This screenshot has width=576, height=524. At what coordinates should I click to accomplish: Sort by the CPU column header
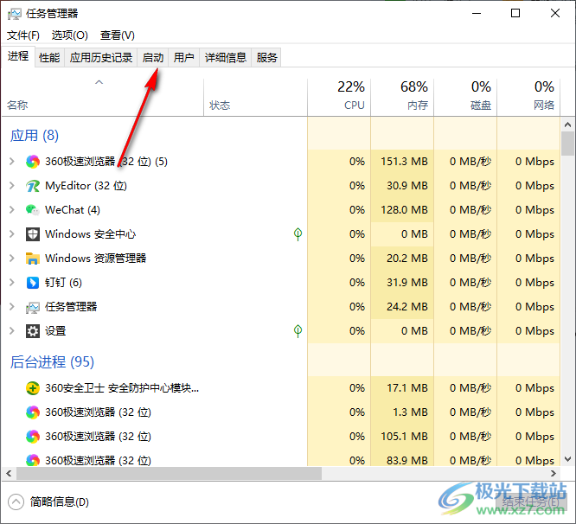[x=339, y=98]
